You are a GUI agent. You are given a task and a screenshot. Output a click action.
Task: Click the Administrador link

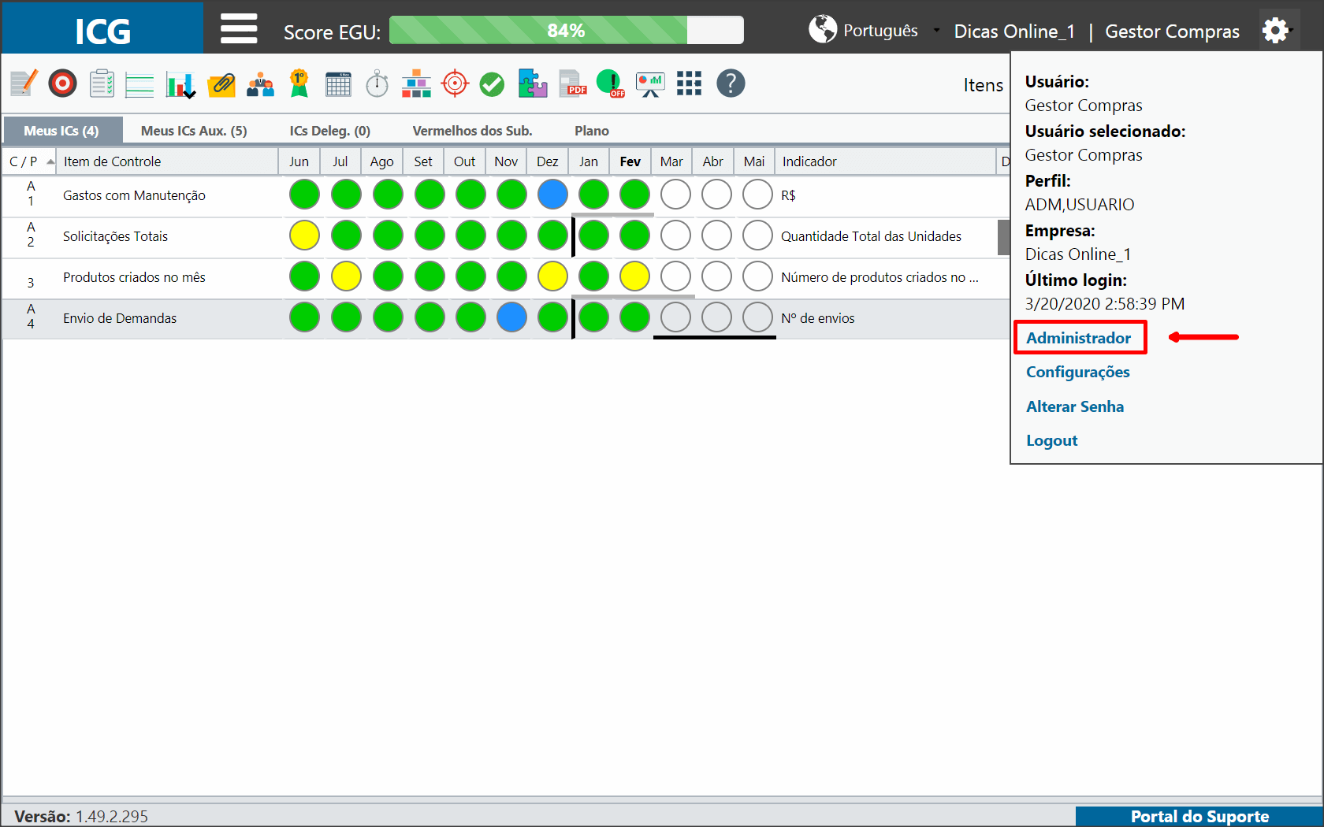(1078, 338)
